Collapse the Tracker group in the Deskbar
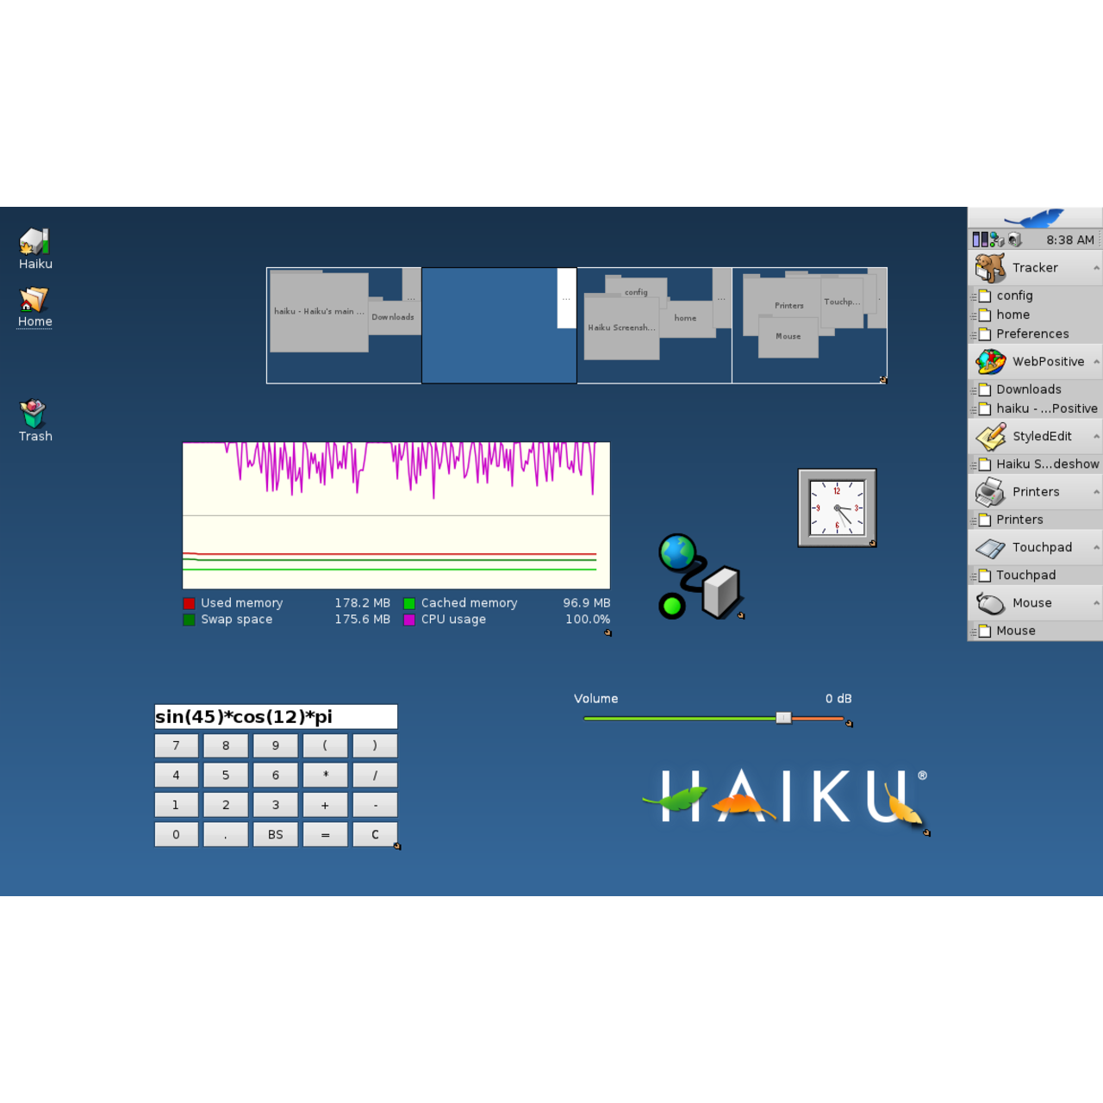Image resolution: width=1103 pixels, height=1103 pixels. pyautogui.click(x=1095, y=267)
